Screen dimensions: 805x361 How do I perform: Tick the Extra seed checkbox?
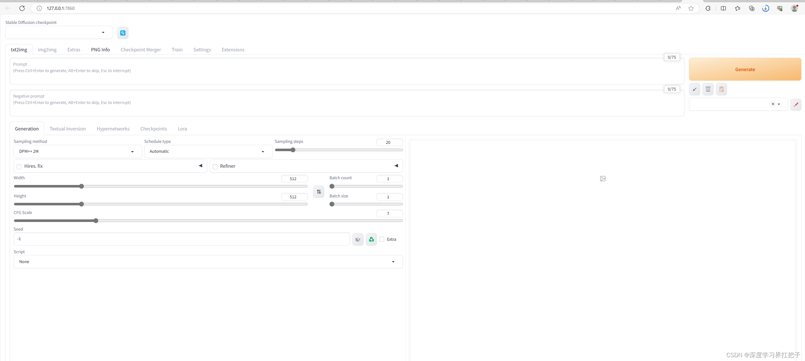tap(382, 239)
